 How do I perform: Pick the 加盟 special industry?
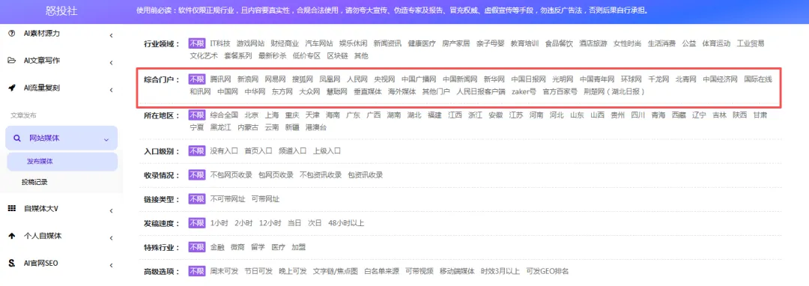[298, 247]
